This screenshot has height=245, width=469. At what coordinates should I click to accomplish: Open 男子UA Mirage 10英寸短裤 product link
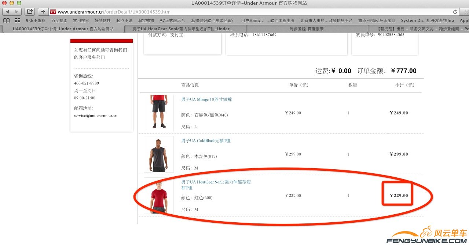click(x=206, y=99)
